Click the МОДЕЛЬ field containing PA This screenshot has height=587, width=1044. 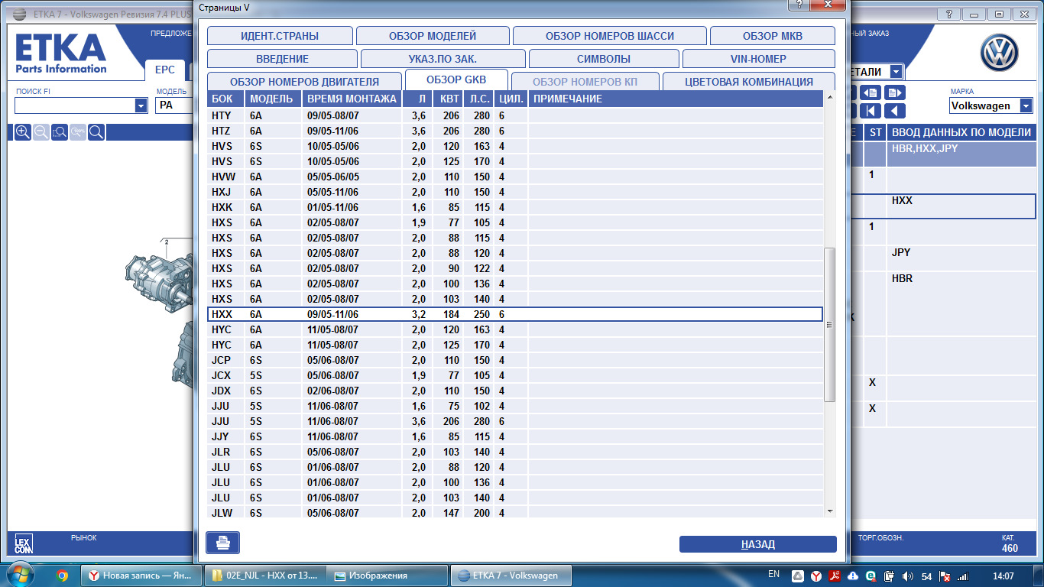(174, 105)
